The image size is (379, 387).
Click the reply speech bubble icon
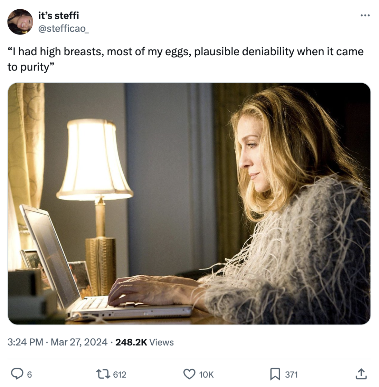click(x=17, y=374)
